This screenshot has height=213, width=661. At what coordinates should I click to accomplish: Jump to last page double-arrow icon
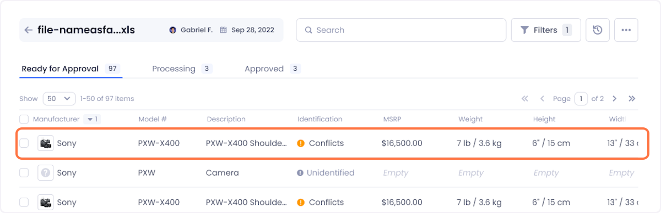(632, 99)
